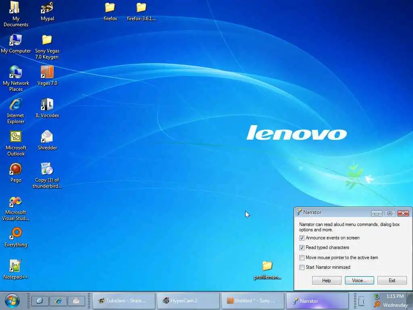Click the Narrator title bar icon
Image resolution: width=413 pixels, height=310 pixels.
click(299, 212)
